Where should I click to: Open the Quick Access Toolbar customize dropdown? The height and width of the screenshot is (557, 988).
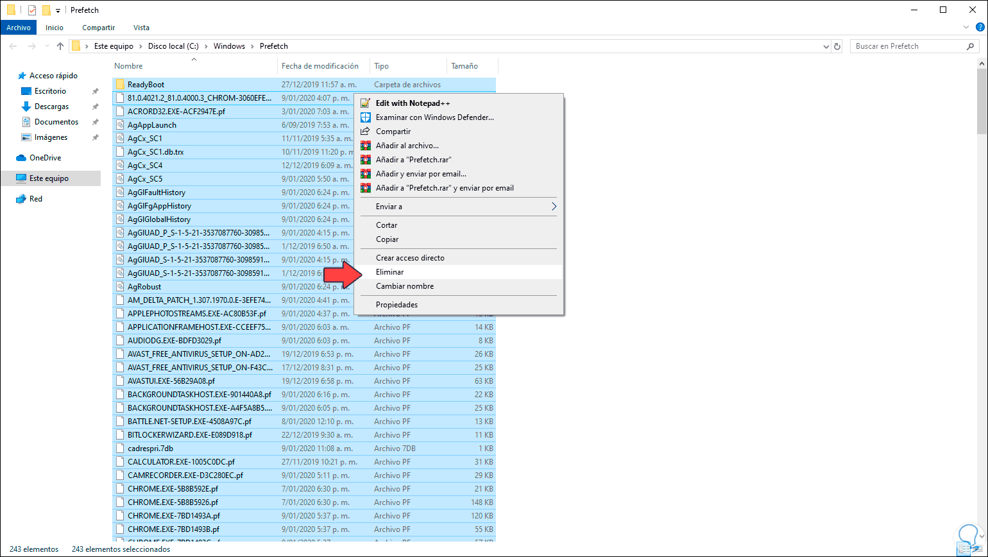58,11
